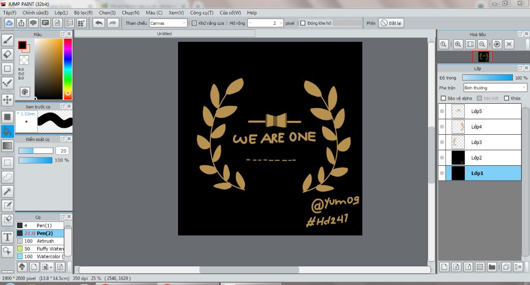Select the rectangular Selection tool
530x285 pixels.
pyautogui.click(x=7, y=163)
